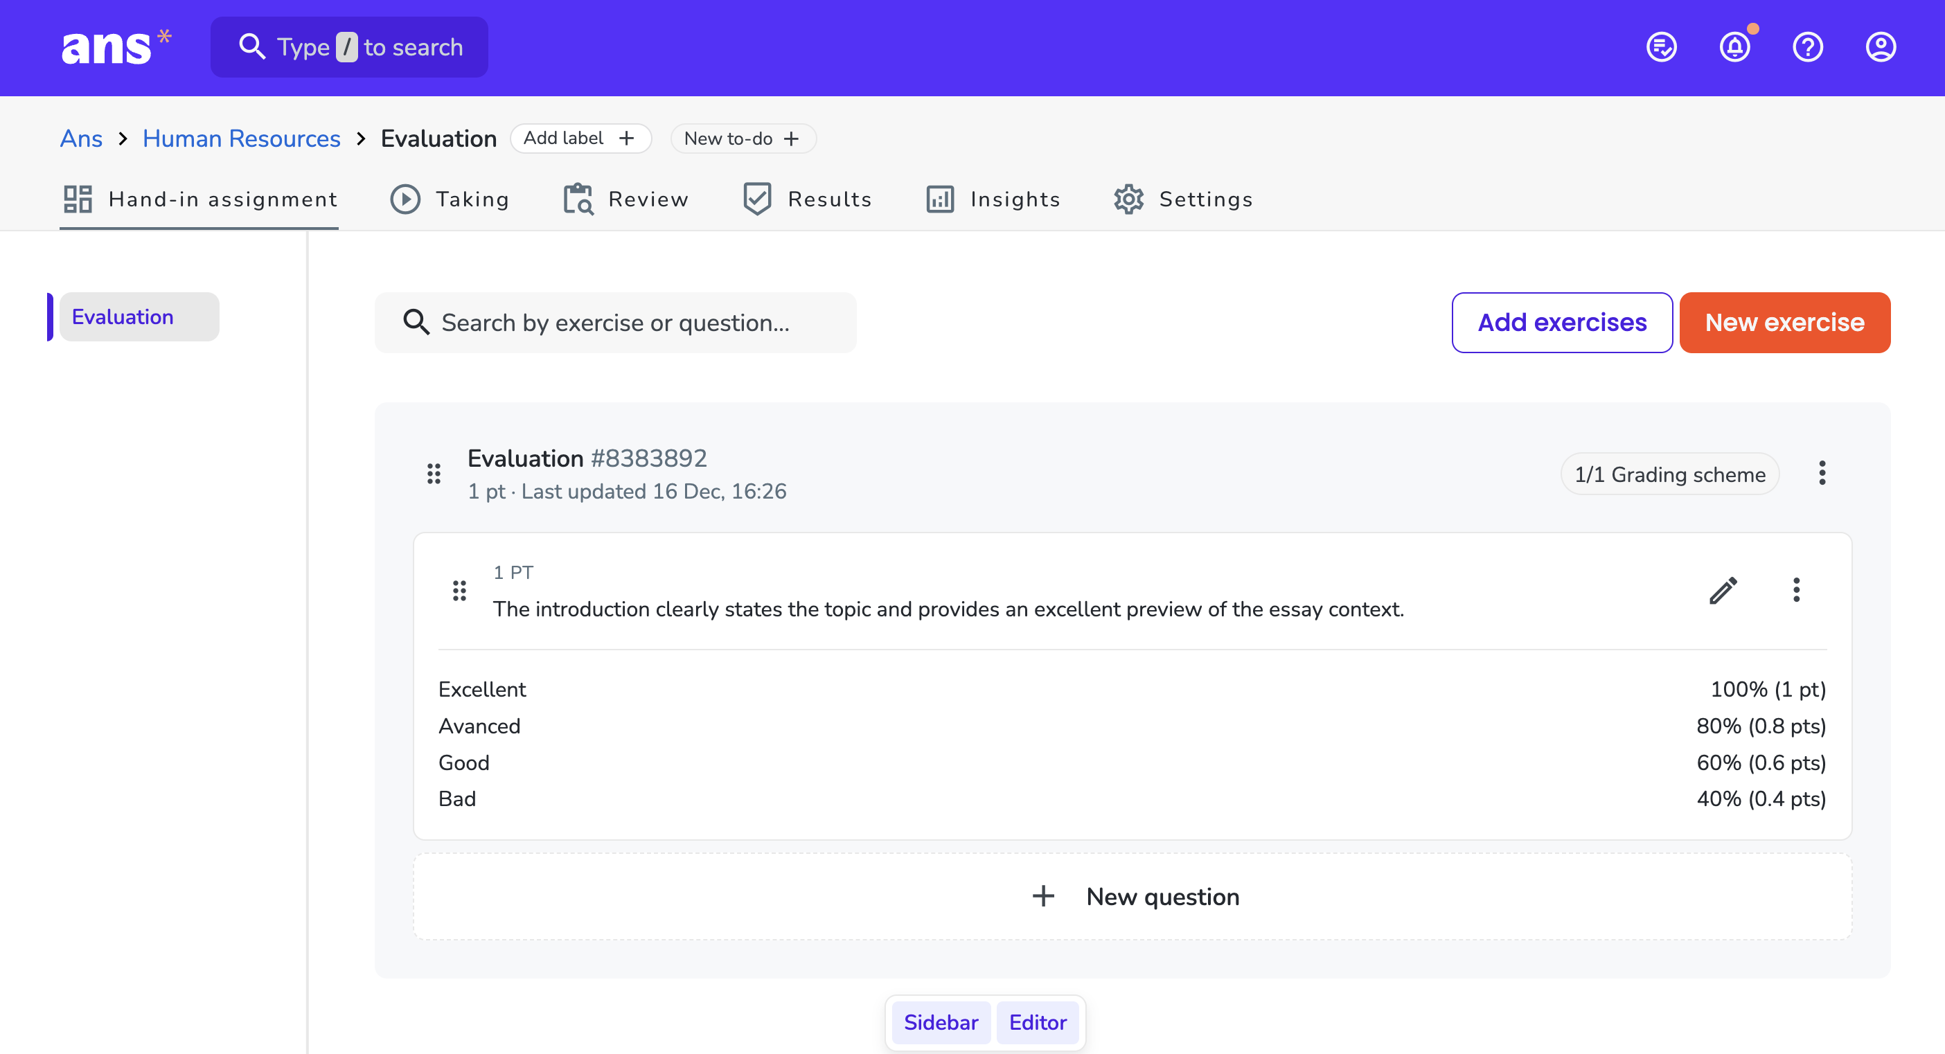Click New to-do button
This screenshot has height=1054, width=1945.
[743, 139]
